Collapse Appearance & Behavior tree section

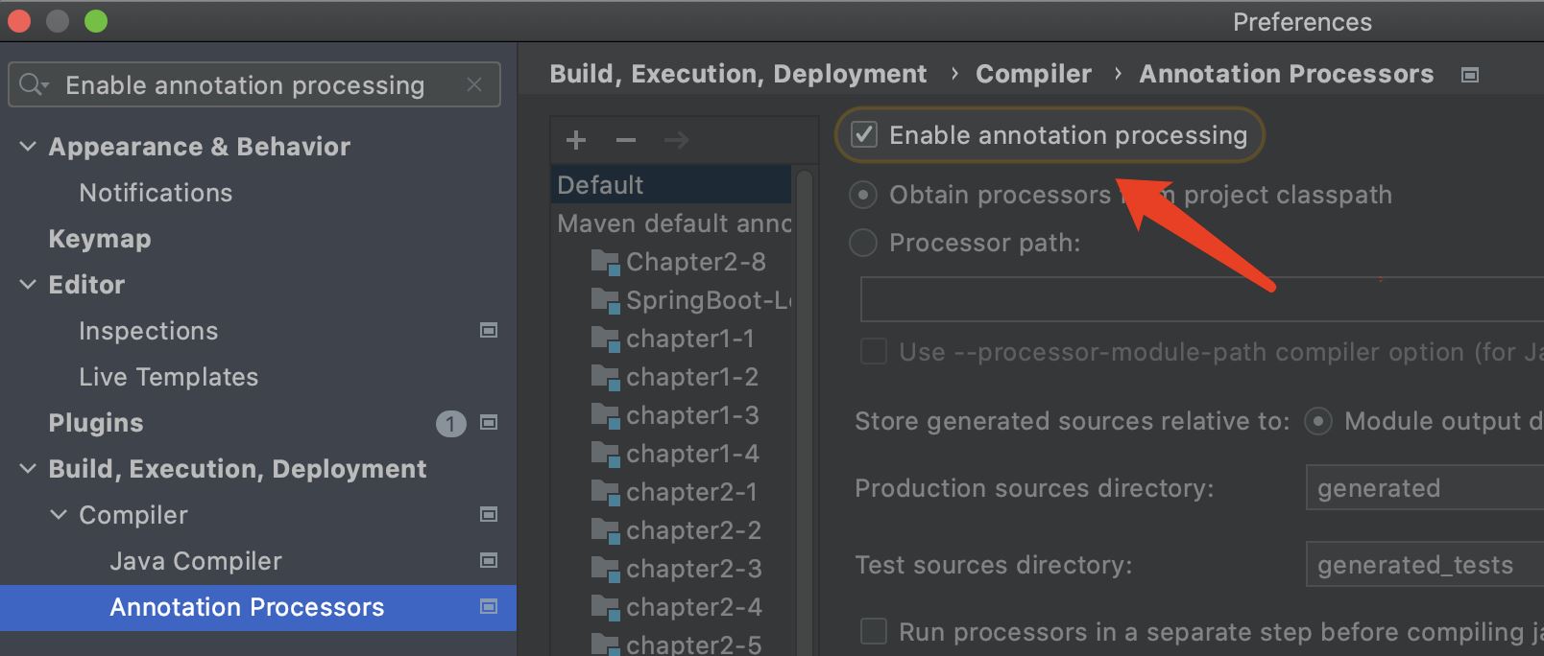point(28,146)
